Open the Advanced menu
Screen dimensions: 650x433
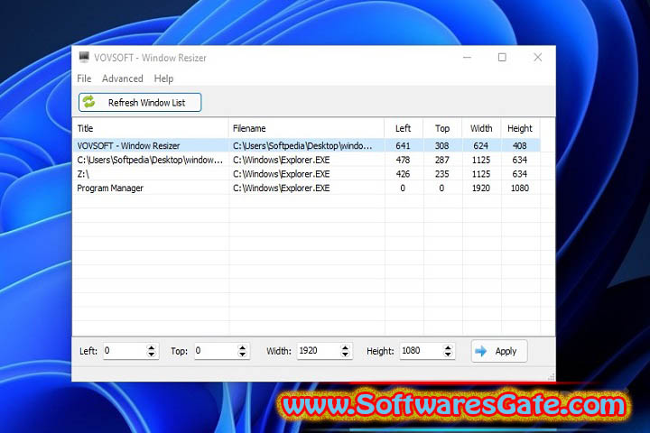(122, 78)
